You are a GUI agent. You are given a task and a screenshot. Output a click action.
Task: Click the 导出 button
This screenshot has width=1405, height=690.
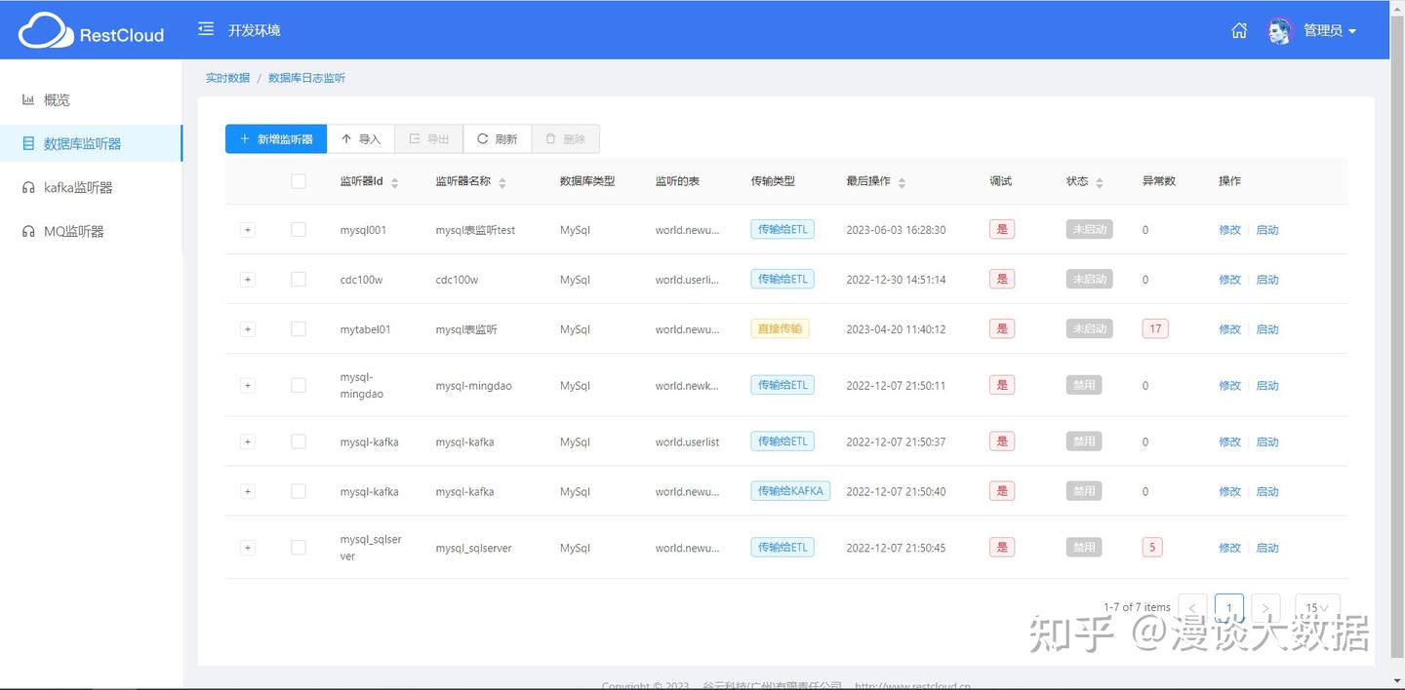429,139
